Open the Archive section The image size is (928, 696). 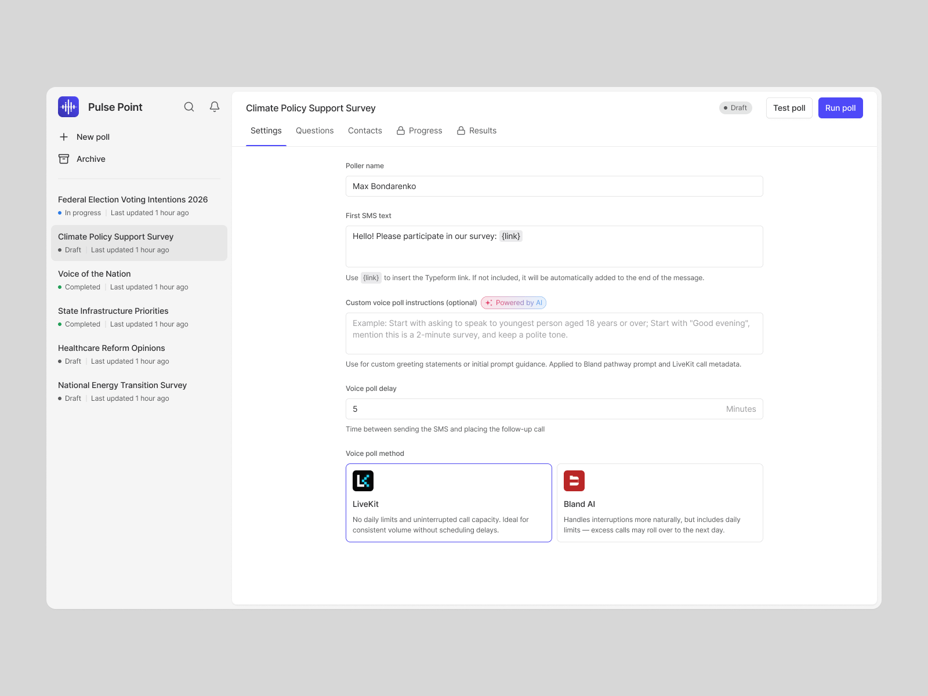pos(82,159)
